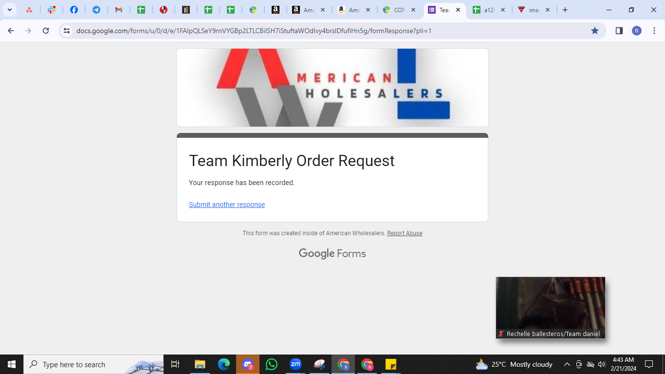This screenshot has width=665, height=374.
Task: Bookmark this page with the star icon
Action: pyautogui.click(x=595, y=31)
